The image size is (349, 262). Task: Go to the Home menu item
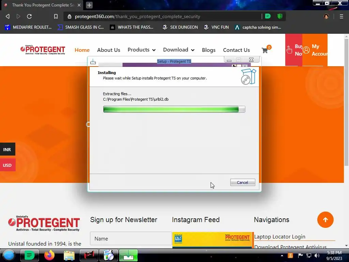pyautogui.click(x=82, y=50)
